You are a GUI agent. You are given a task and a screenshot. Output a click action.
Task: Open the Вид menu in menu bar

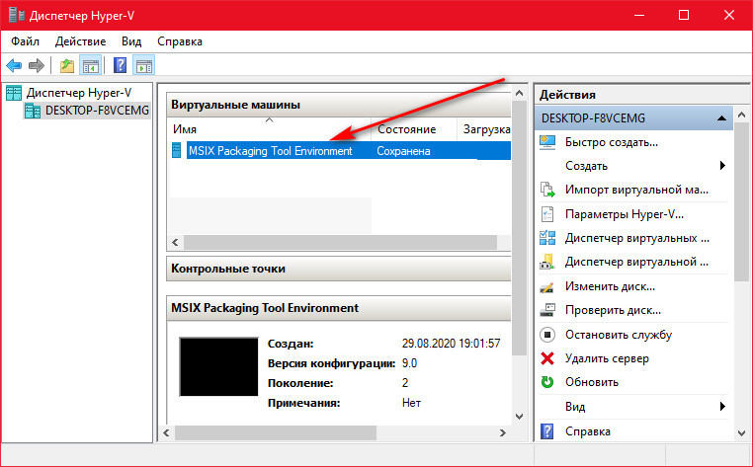click(131, 41)
